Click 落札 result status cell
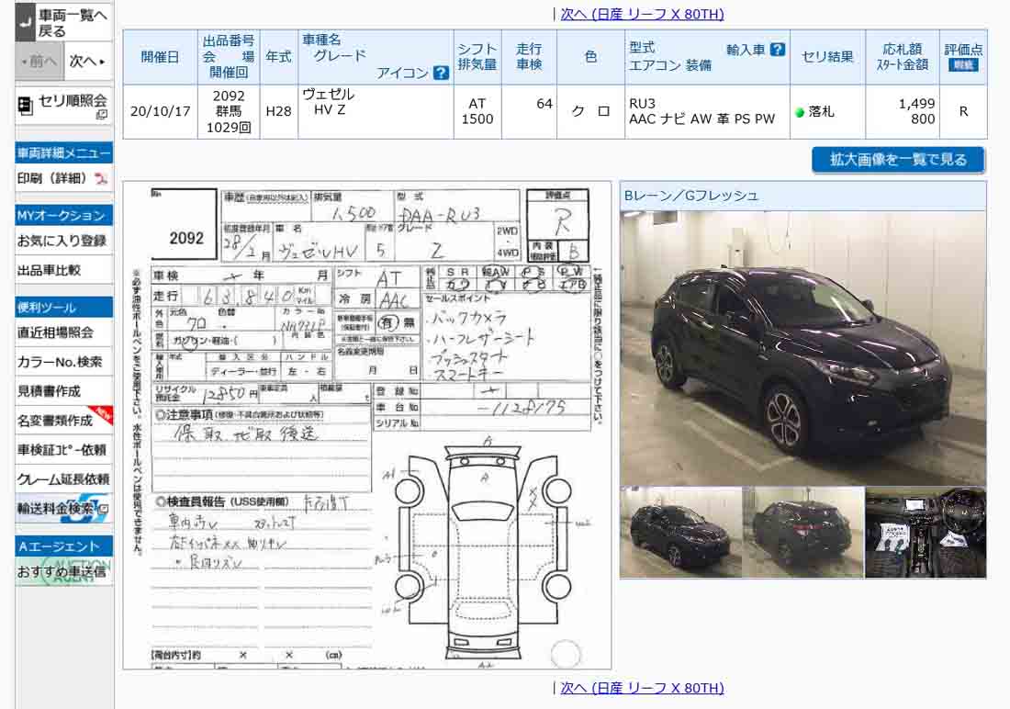1010x709 pixels. (827, 111)
